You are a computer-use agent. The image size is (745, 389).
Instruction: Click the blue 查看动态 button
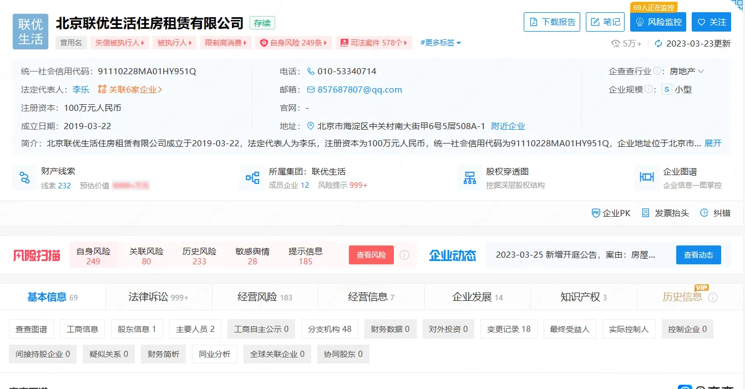(698, 255)
